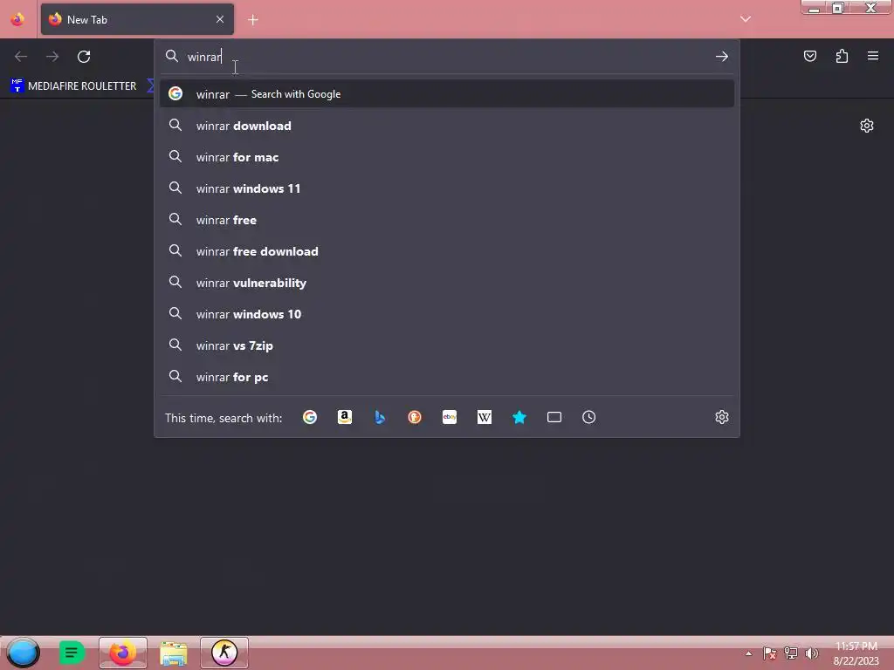Screen dimensions: 894x670
Task: Choose 'winrar for pc' suggestion
Action: tap(447, 377)
